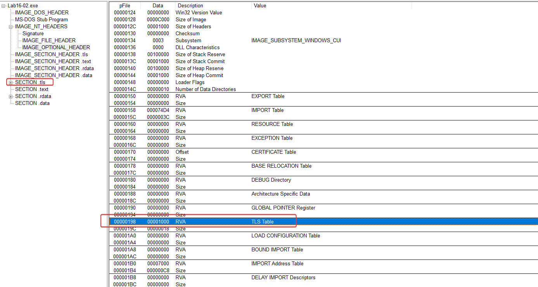The image size is (538, 287).
Task: Select IMAGE_OPTIONAL_HEADER in the tree
Action: [x=56, y=48]
